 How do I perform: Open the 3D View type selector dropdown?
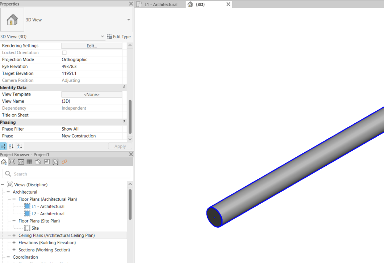[129, 20]
